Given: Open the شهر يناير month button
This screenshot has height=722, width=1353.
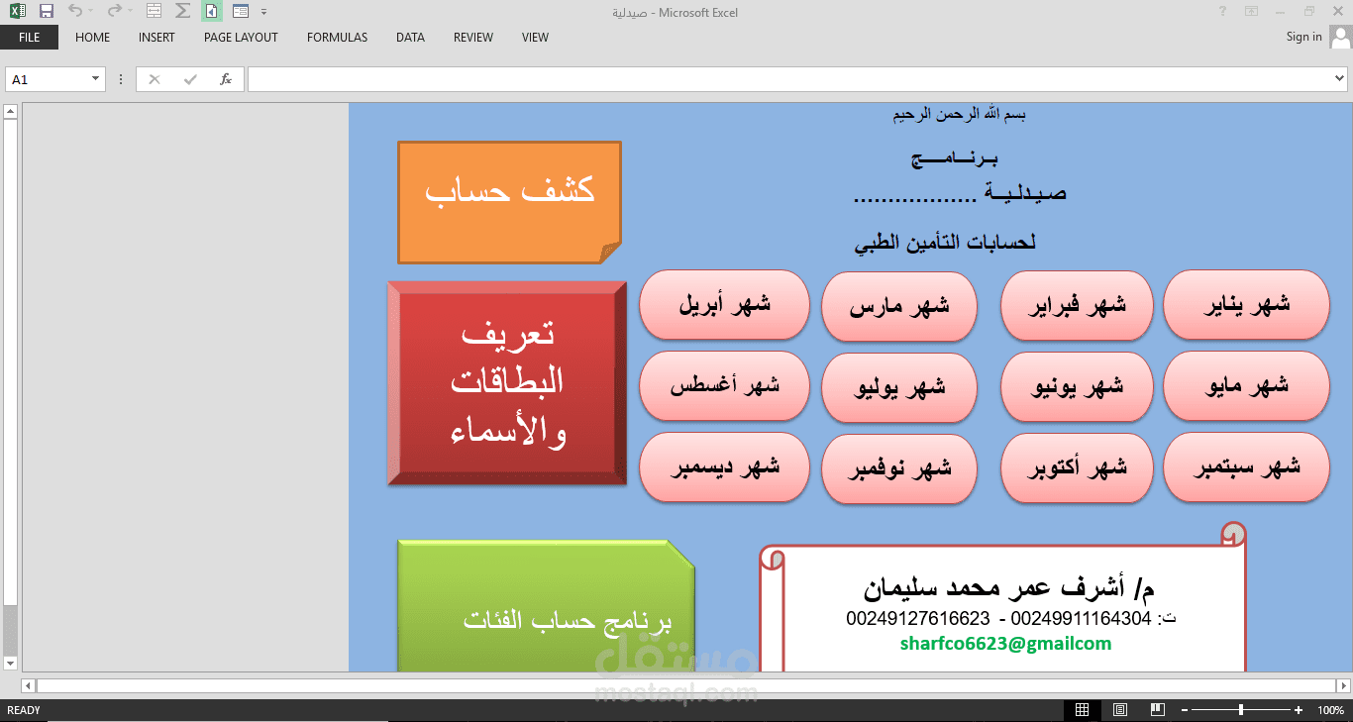Looking at the screenshot, I should 1246,305.
